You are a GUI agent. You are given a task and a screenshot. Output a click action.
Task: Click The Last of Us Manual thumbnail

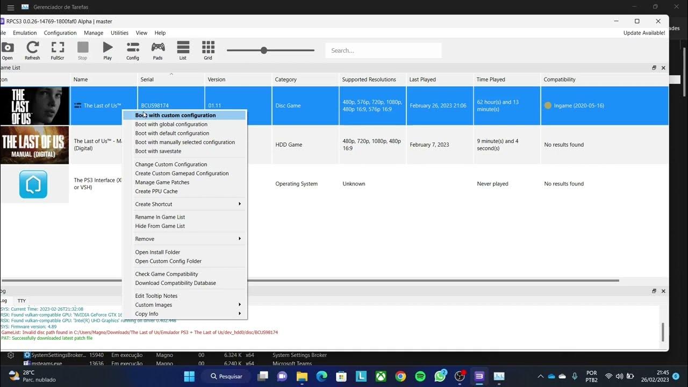coord(34,145)
